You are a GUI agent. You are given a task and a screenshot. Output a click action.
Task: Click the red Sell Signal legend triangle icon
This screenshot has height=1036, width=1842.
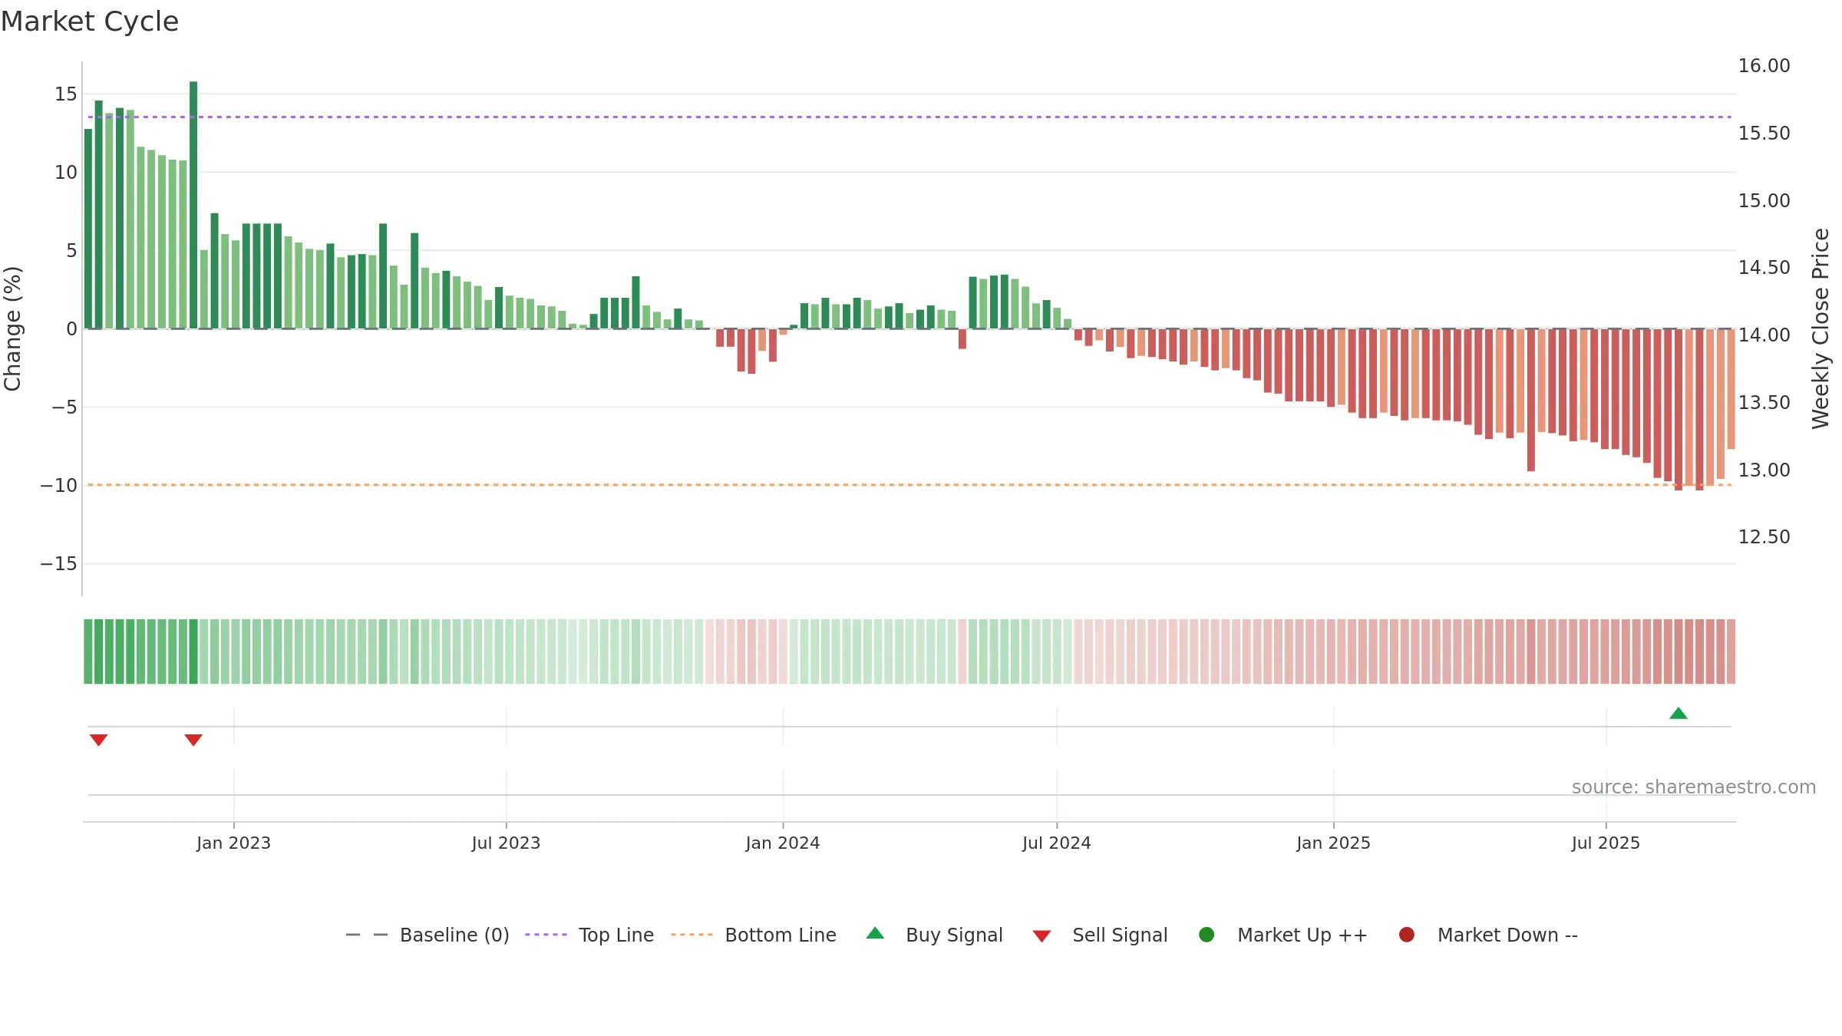point(1041,936)
